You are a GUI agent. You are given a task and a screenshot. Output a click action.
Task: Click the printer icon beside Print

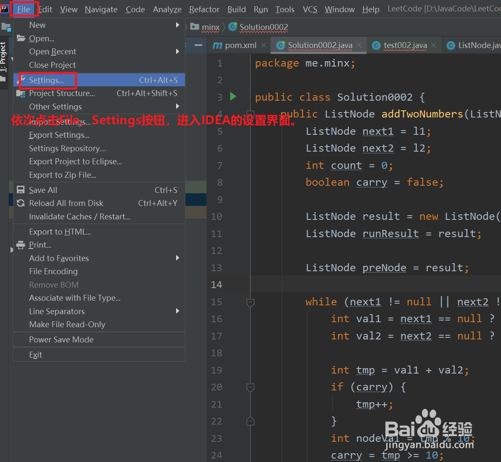coord(21,245)
